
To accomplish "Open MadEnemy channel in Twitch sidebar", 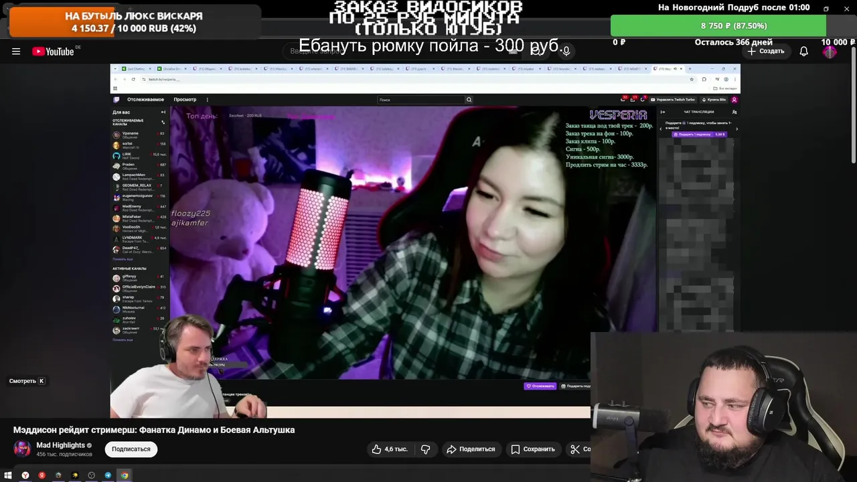I will point(139,208).
